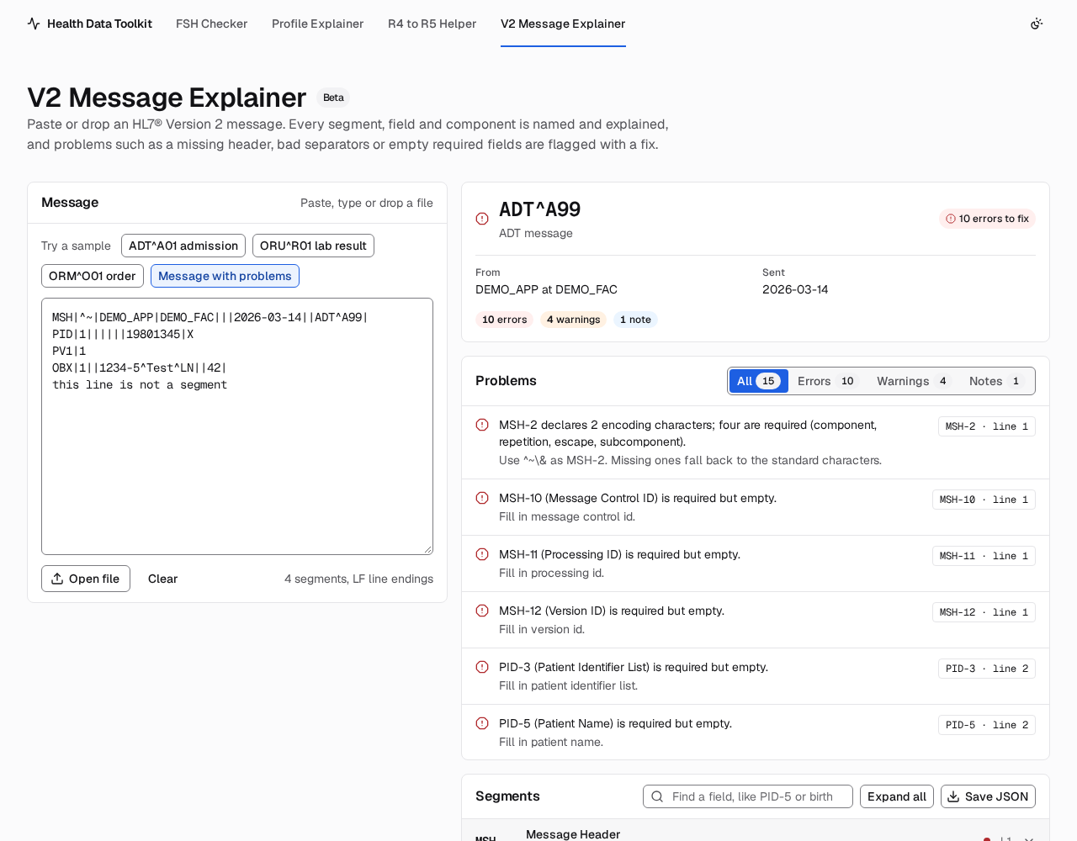Filter problems to Warnings
Image resolution: width=1077 pixels, height=841 pixels.
click(914, 381)
